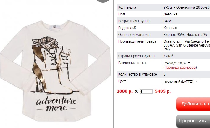210x128 pixels.
Task: Click the quantity input field showing 5
Action: click(146, 92)
